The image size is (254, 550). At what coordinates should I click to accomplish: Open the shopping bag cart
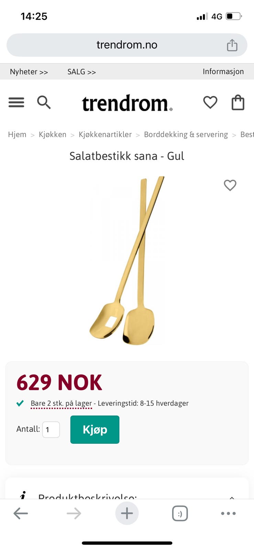pyautogui.click(x=238, y=102)
